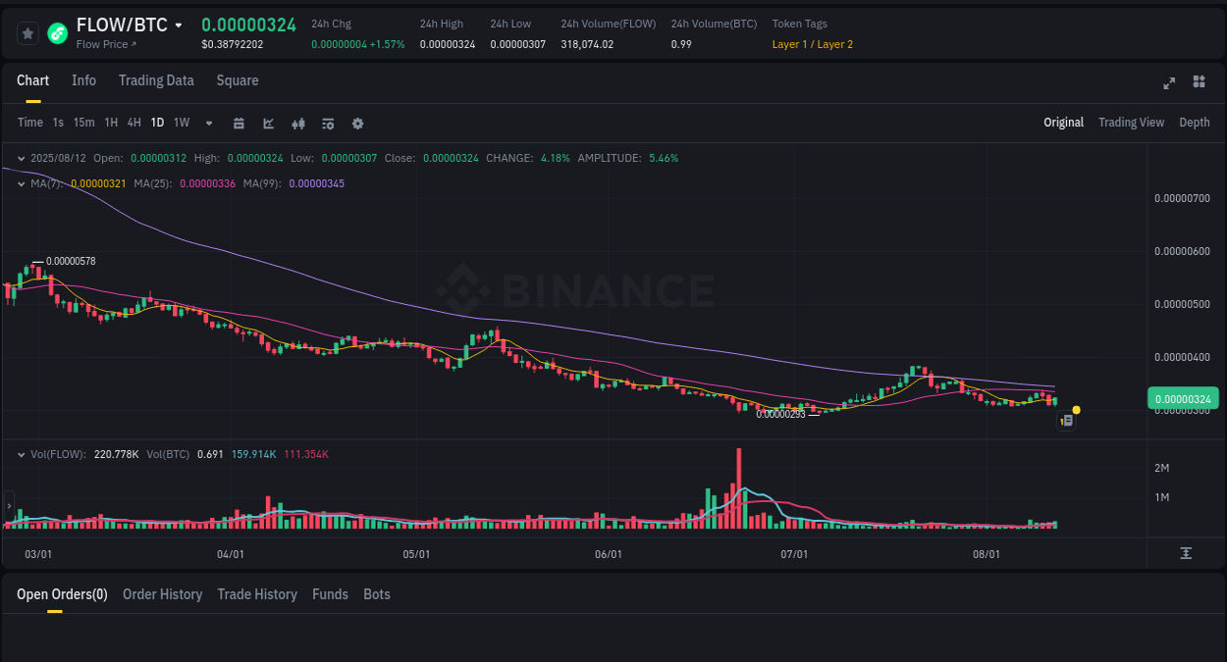Open the Order History tab

(162, 594)
